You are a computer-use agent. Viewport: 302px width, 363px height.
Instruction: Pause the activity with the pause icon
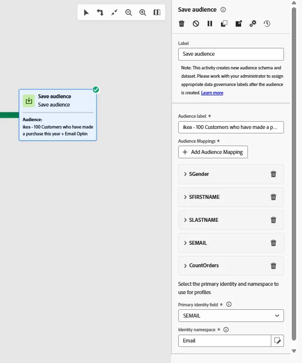210,23
